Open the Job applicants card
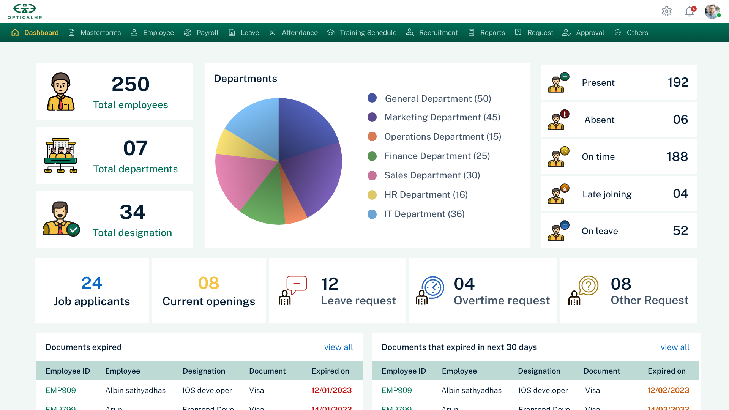729x410 pixels. coord(92,291)
